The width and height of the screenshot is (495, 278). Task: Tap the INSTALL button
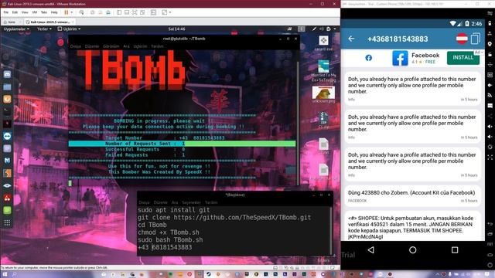[x=463, y=58]
